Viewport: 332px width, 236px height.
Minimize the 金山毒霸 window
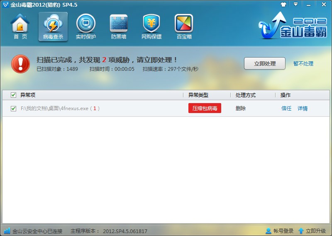pyautogui.click(x=308, y=5)
